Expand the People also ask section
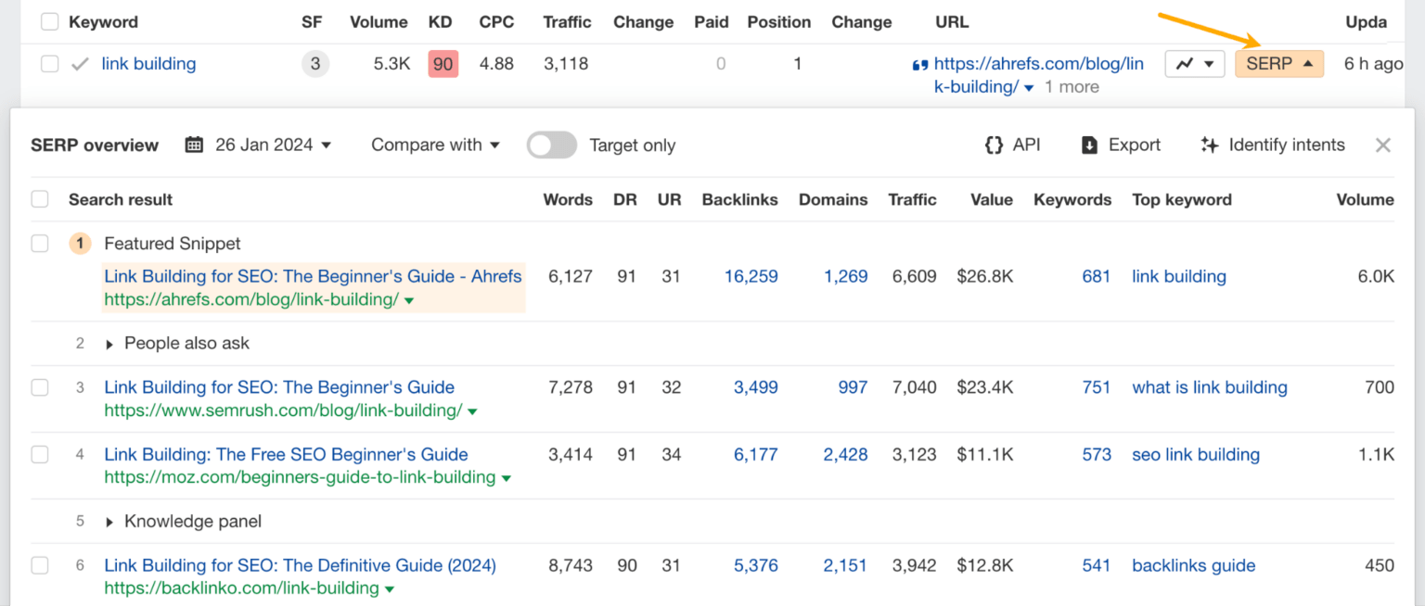1425x606 pixels. pos(109,343)
